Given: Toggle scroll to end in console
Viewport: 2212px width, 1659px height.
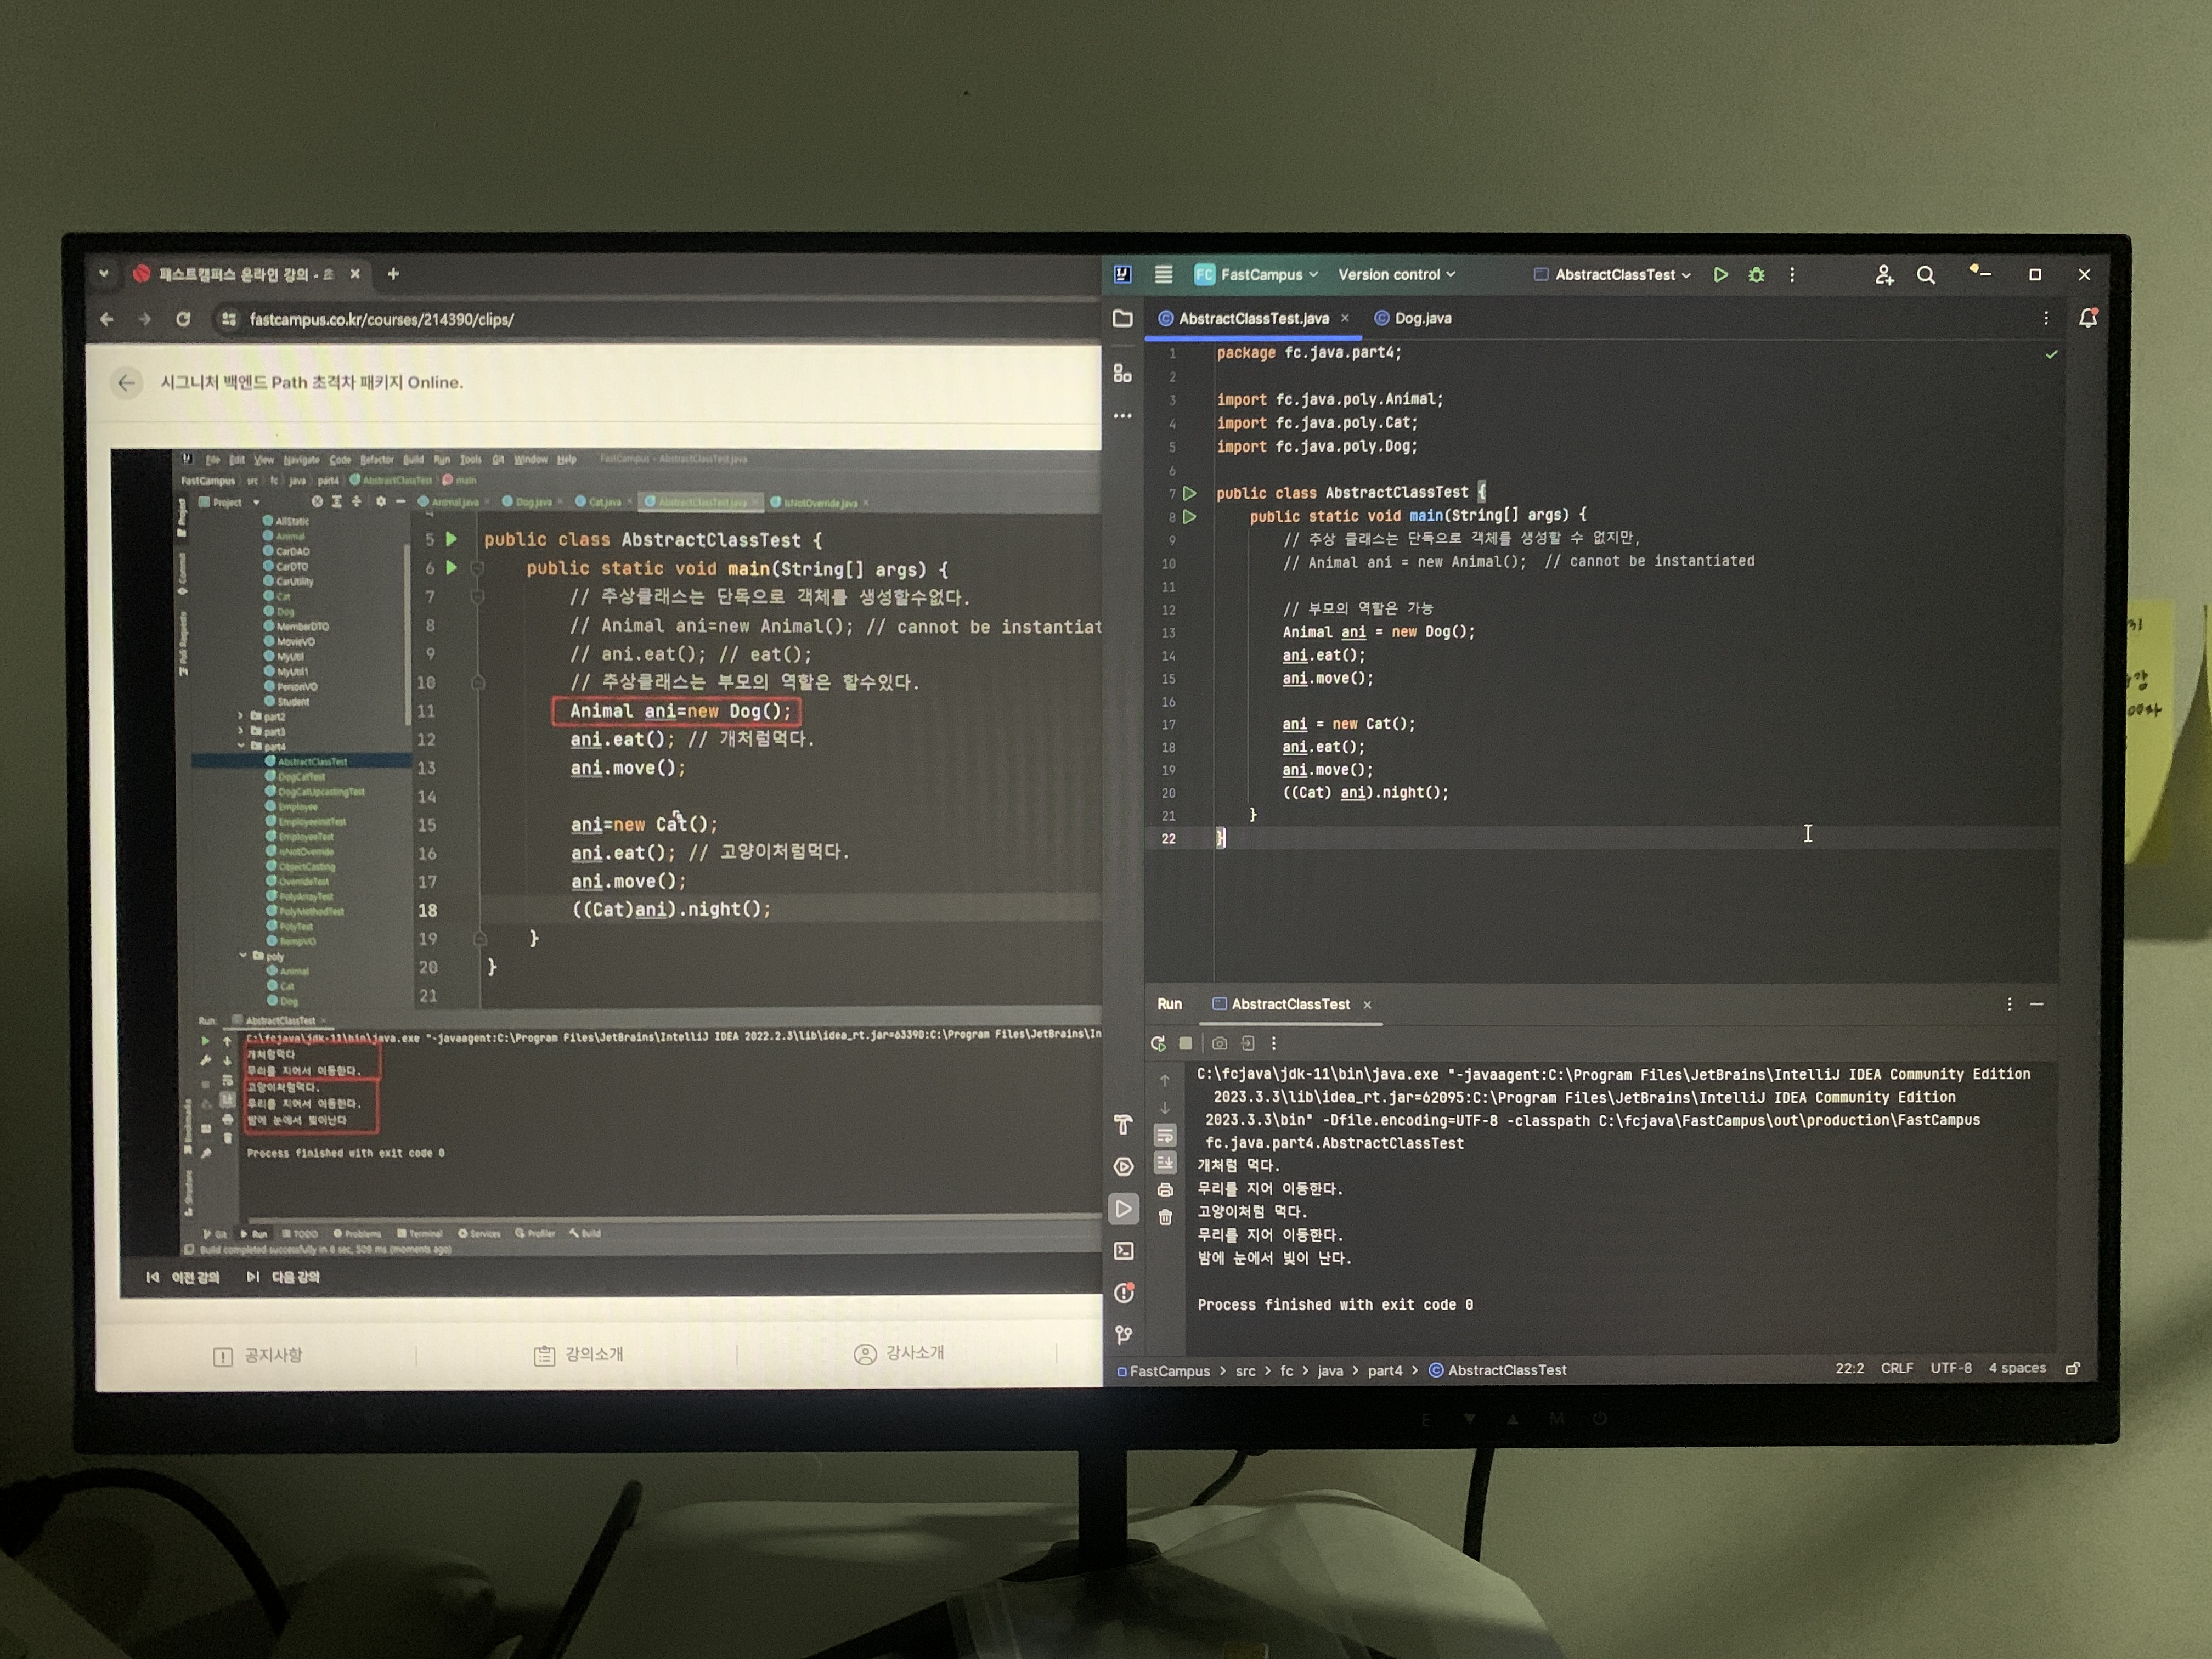Looking at the screenshot, I should click(x=1165, y=1163).
